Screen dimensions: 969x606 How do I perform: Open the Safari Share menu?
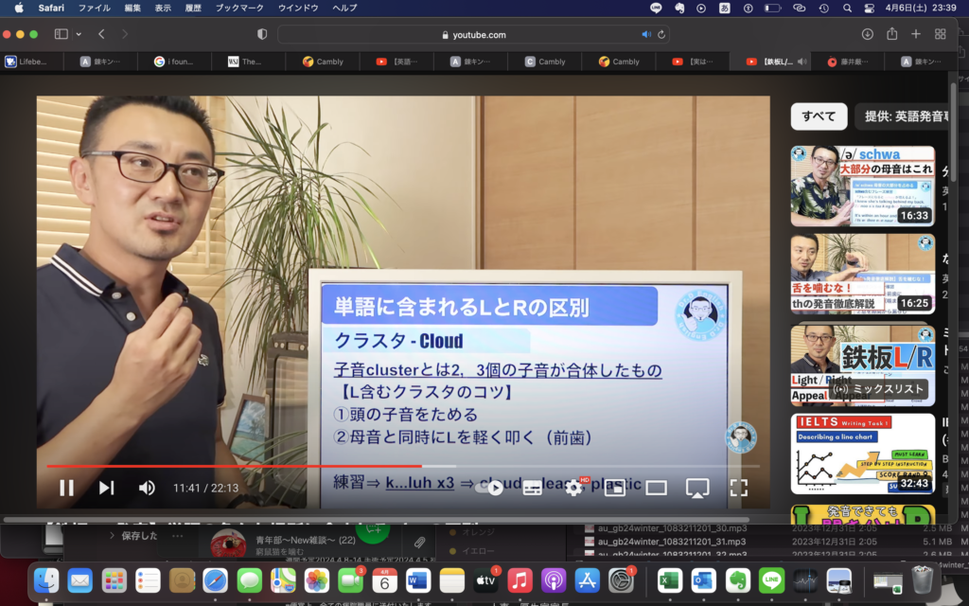(x=891, y=32)
